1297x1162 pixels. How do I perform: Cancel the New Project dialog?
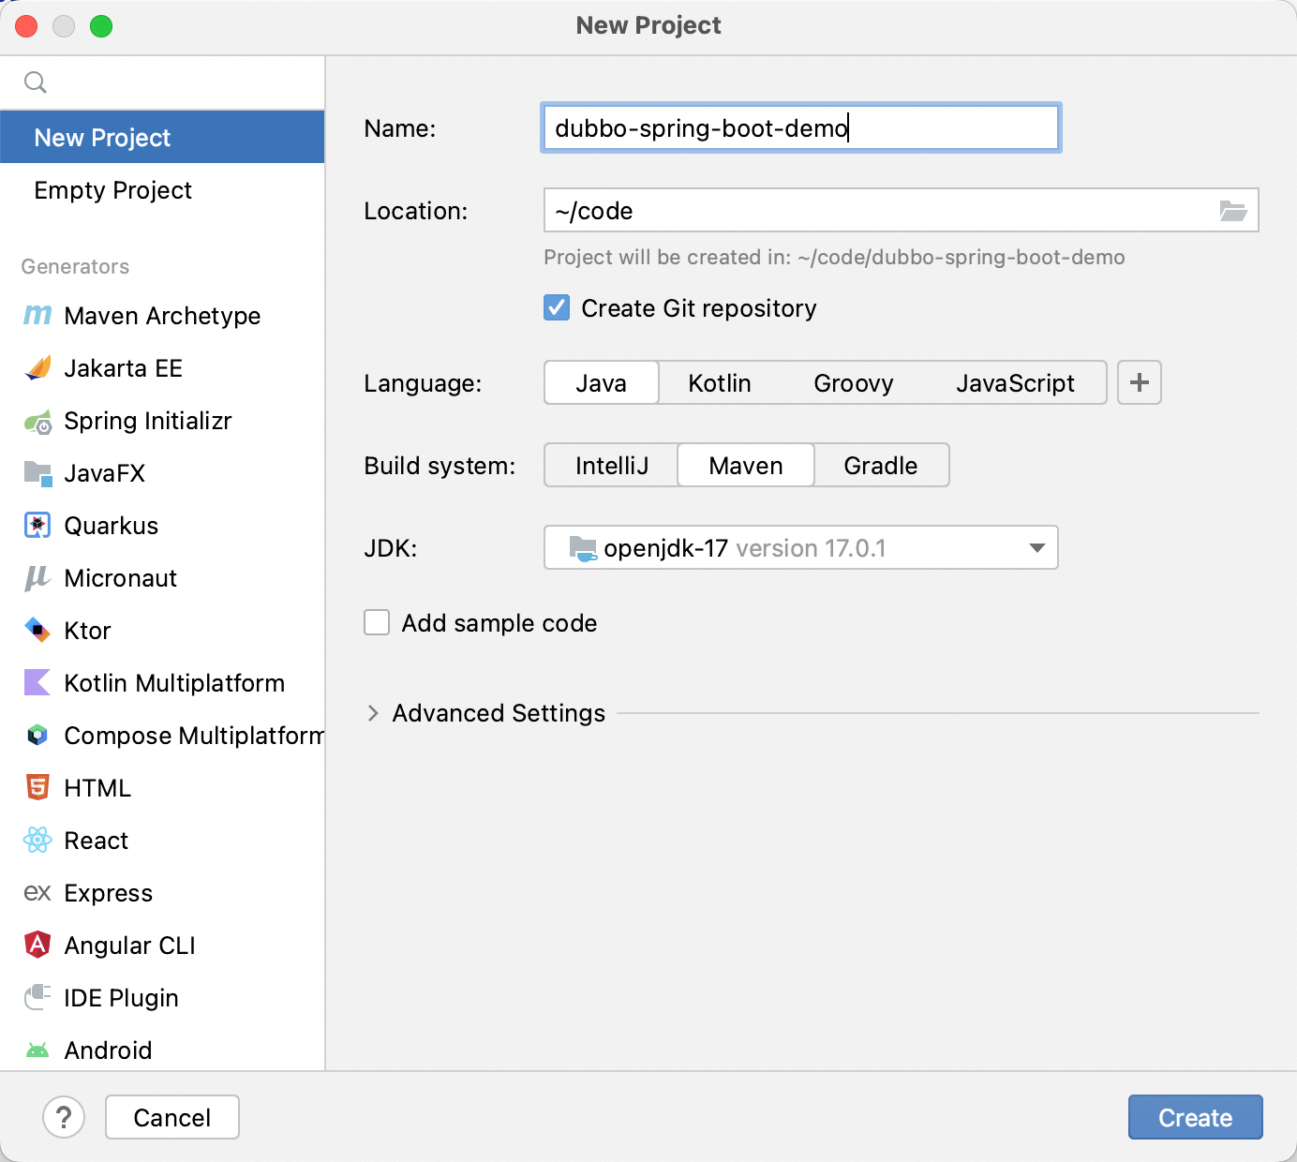point(171,1117)
